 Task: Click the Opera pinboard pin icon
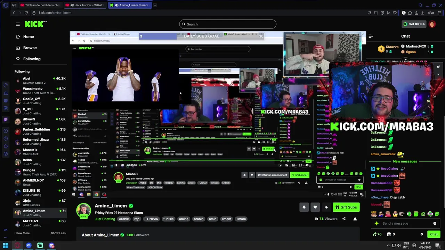370,13
